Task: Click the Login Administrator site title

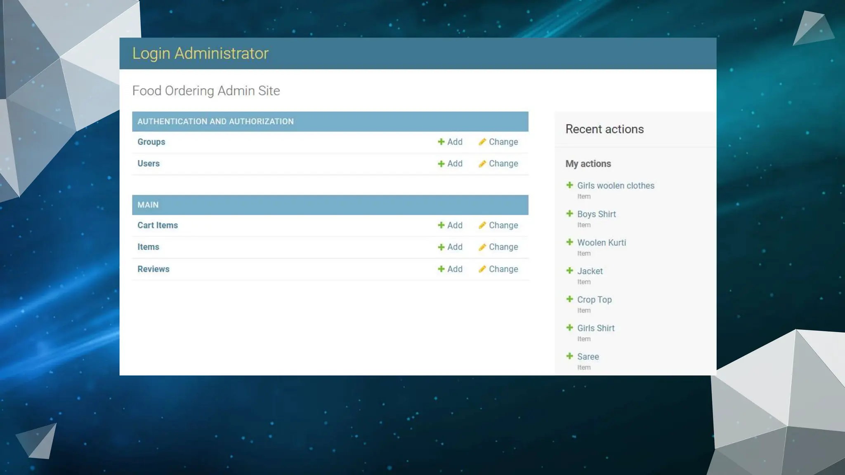Action: coord(200,53)
